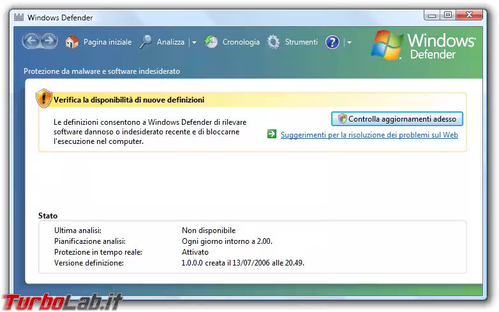Open Suggerimenti per la risoluzione dei problemi link
Screen dimensions: 499x312
(x=369, y=135)
